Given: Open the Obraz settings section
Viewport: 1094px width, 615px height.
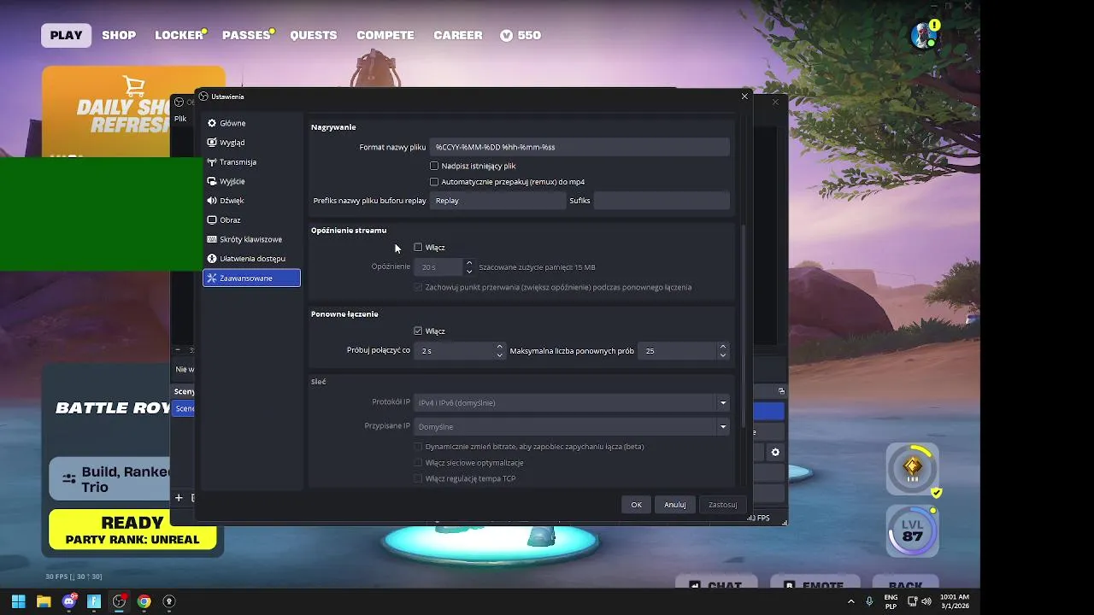Looking at the screenshot, I should 251,220.
